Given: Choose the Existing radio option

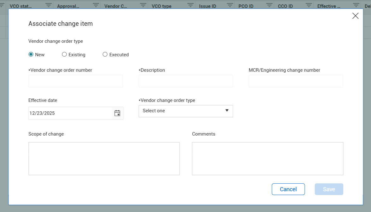Looking at the screenshot, I should coord(64,54).
